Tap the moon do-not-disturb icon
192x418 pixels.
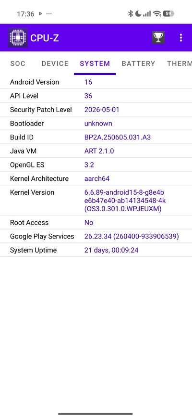(138, 13)
